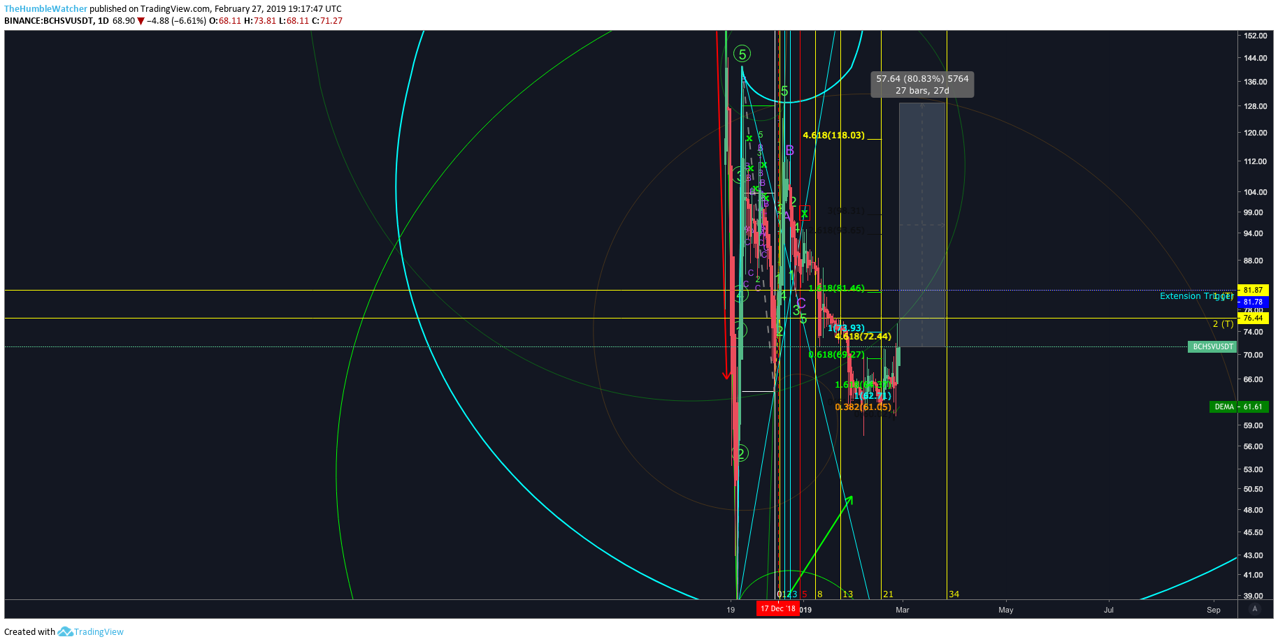This screenshot has width=1278, height=644.
Task: Click the green 1.618(81.46) Fibonacci label
Action: click(836, 288)
